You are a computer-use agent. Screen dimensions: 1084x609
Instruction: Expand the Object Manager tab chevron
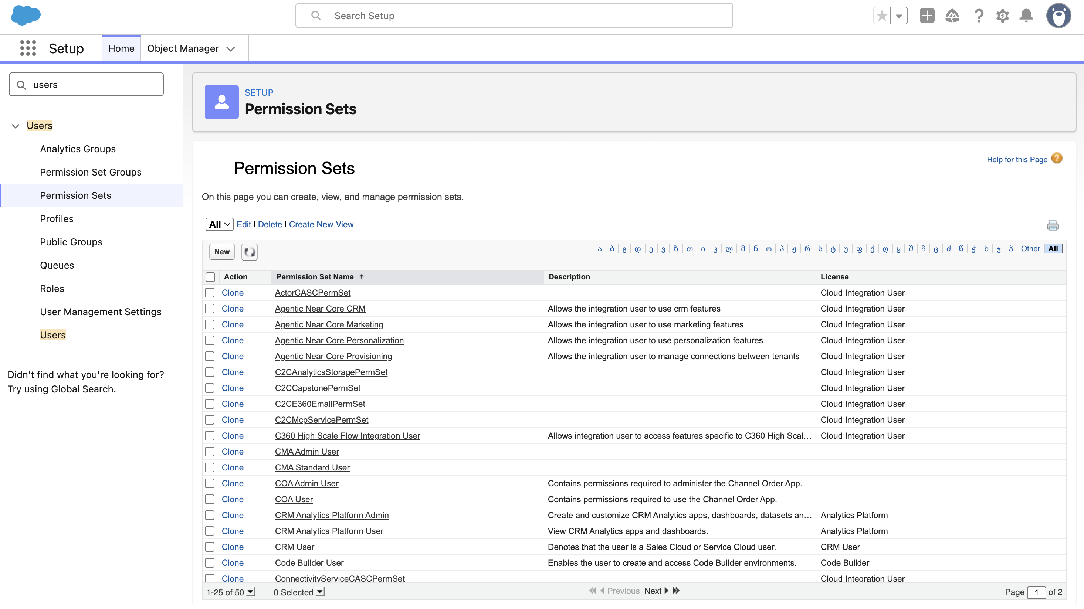click(x=231, y=49)
